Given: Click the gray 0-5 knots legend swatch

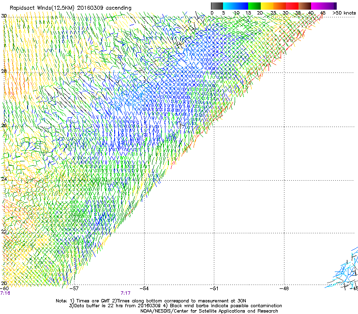Looking at the screenshot, I should click(x=217, y=6).
